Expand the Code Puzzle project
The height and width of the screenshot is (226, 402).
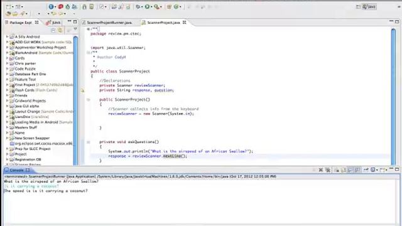pyautogui.click(x=7, y=68)
